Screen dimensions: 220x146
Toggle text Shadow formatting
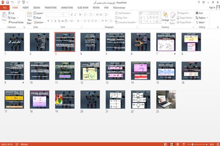tap(59, 21)
